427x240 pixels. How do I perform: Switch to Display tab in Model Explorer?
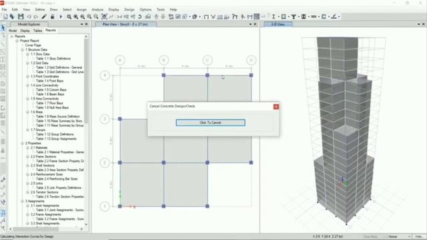point(25,31)
